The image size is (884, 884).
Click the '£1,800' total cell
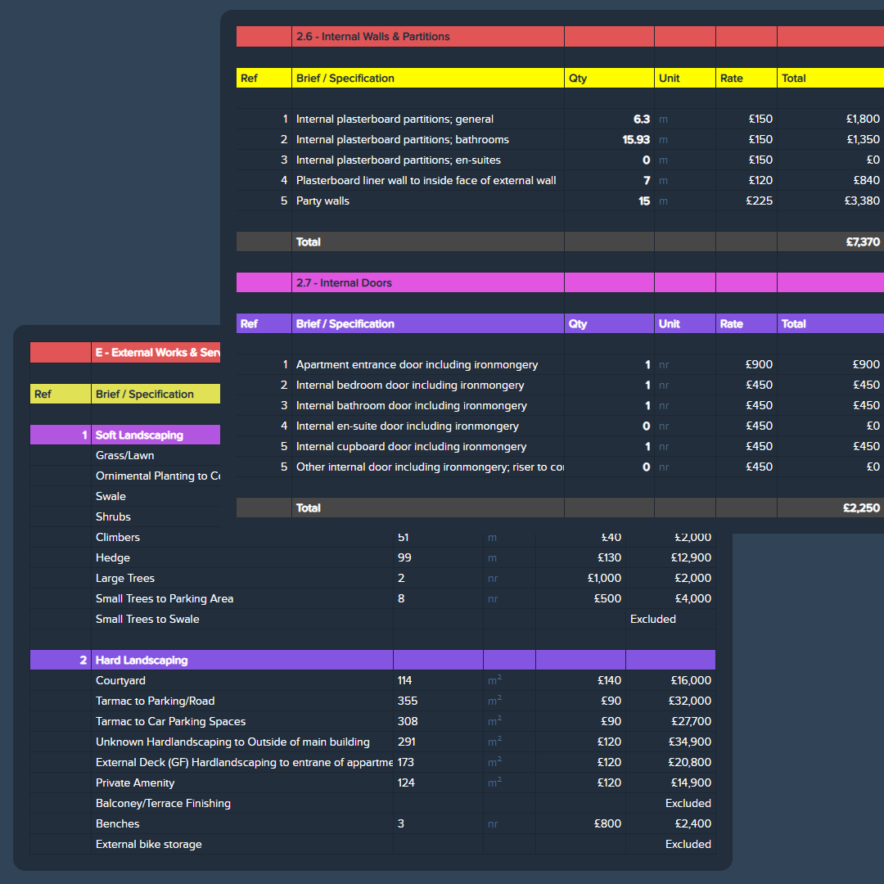[863, 119]
